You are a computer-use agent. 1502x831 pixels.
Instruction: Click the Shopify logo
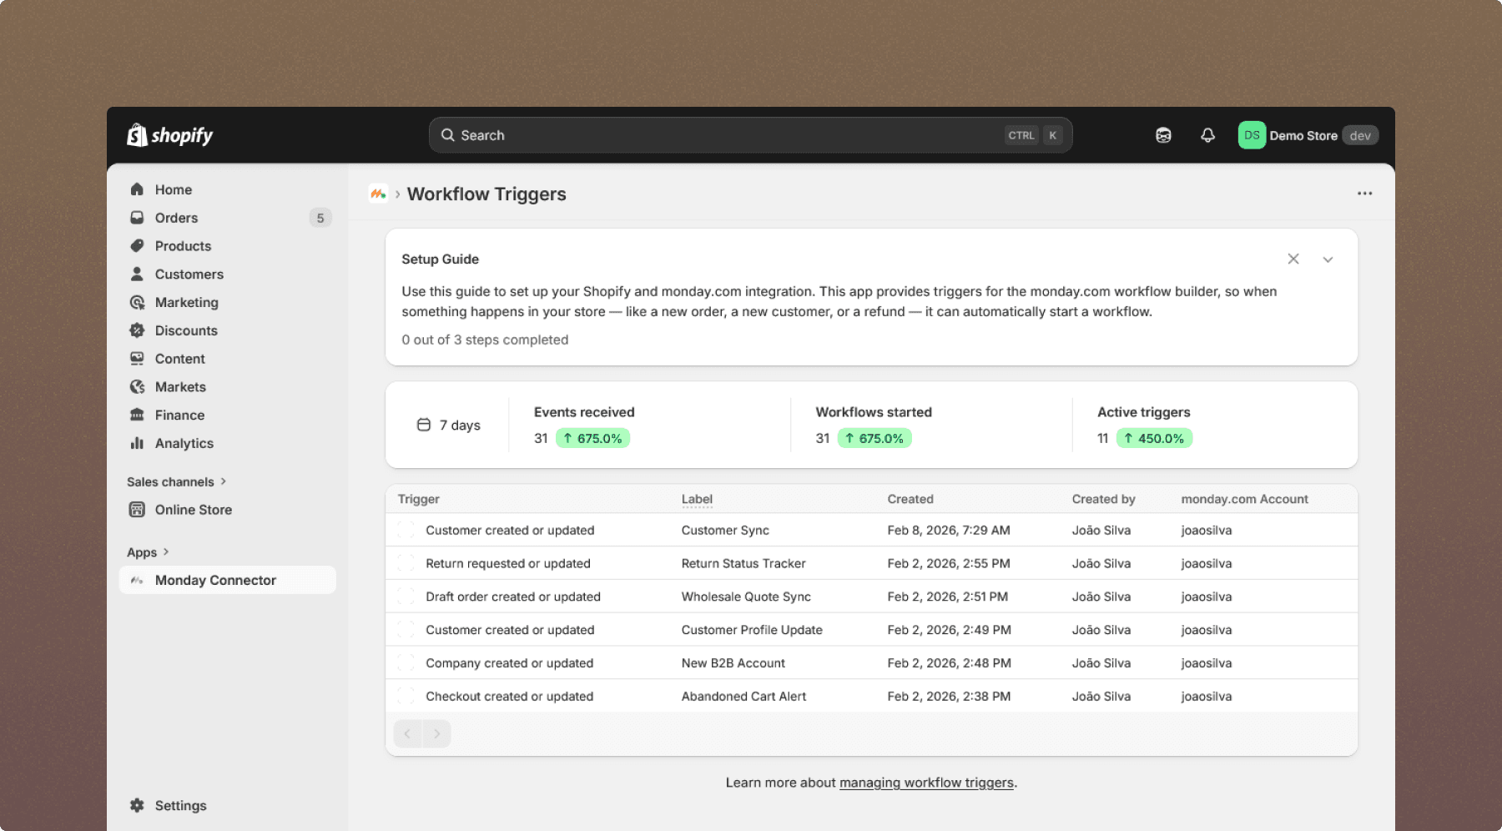click(169, 135)
